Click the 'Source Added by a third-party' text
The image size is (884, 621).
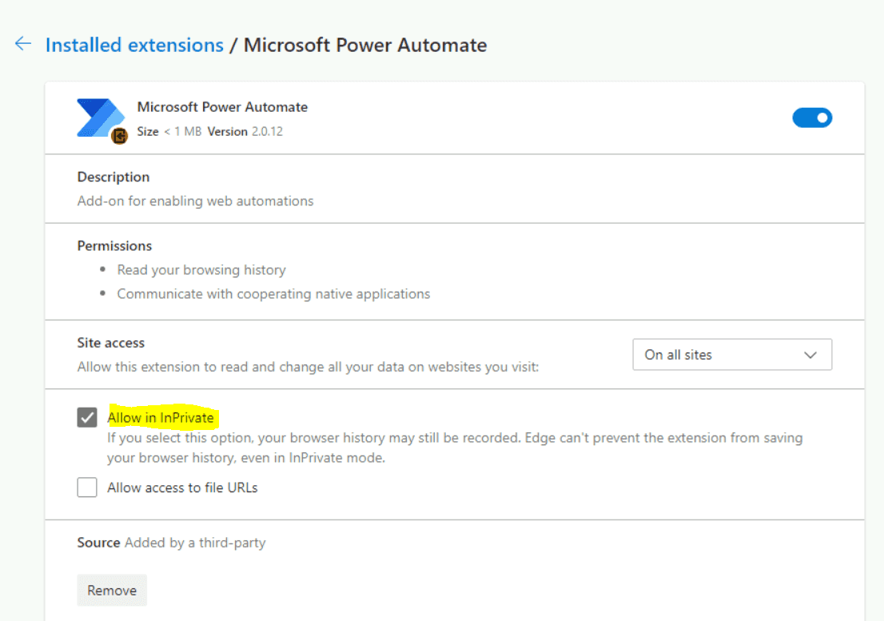[171, 543]
